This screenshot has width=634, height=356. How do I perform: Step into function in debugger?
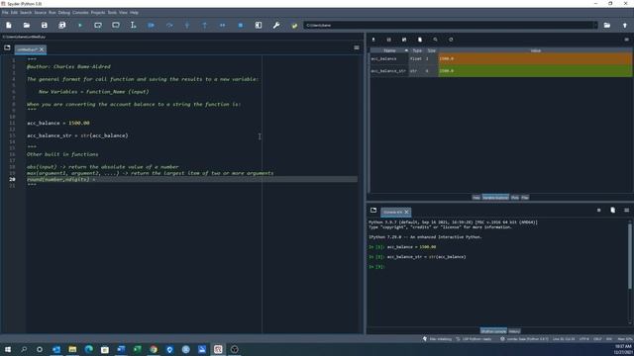coord(187,25)
